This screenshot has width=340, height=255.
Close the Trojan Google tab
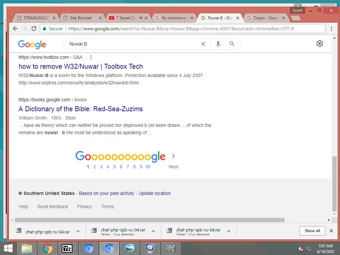click(284, 18)
